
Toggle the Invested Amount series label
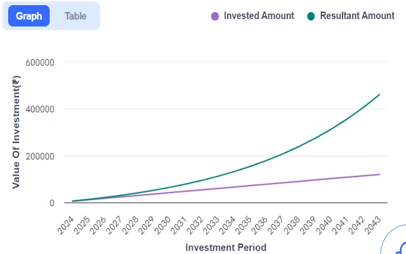(259, 16)
